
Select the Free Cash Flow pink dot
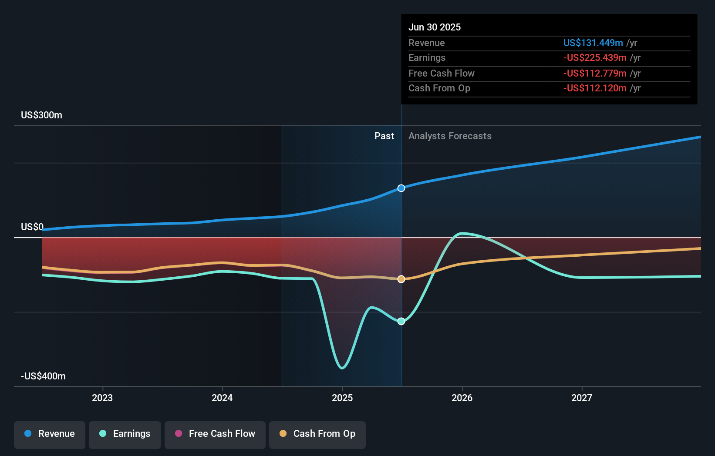click(x=179, y=434)
